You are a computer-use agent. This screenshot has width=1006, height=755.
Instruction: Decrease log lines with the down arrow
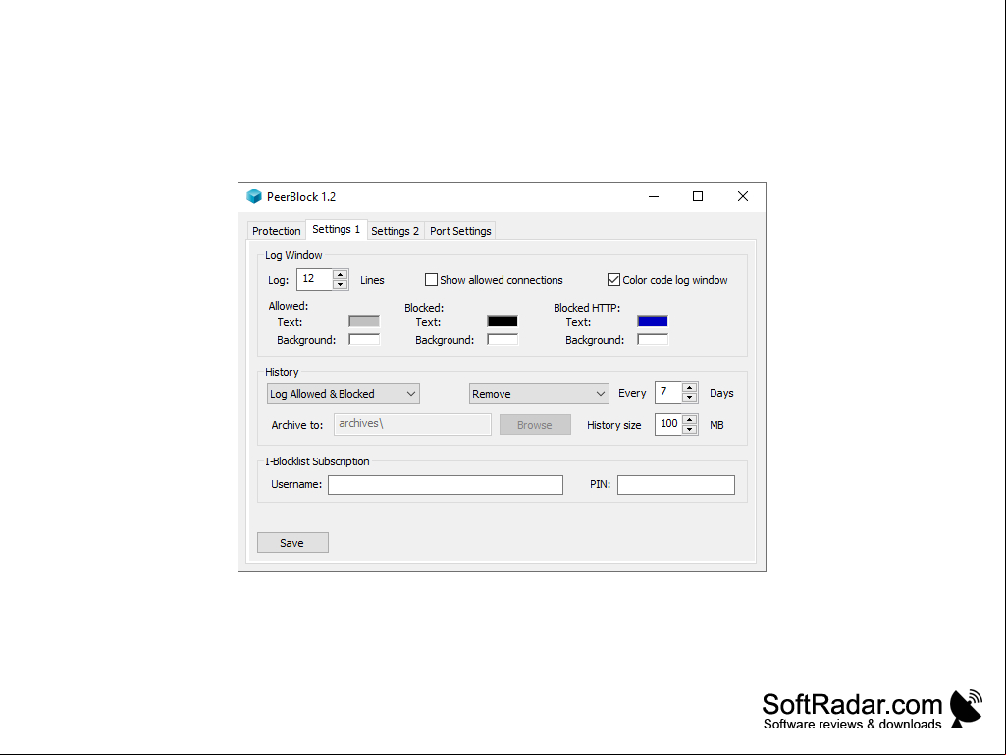tap(340, 284)
